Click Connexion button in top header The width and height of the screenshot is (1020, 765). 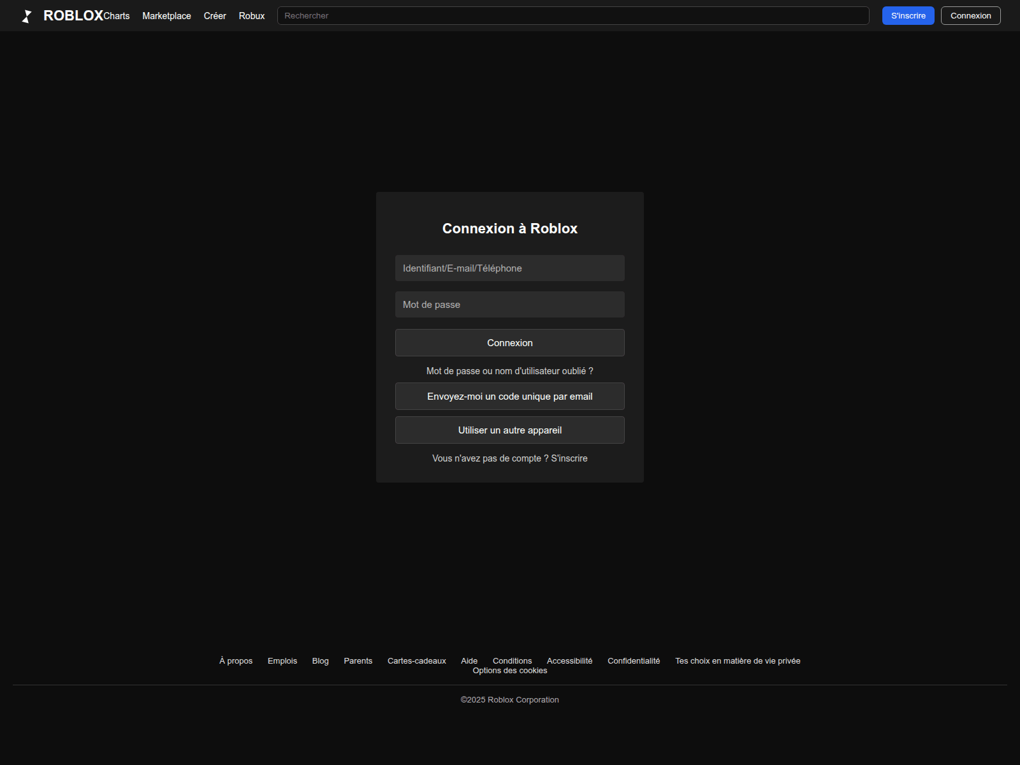pos(970,16)
